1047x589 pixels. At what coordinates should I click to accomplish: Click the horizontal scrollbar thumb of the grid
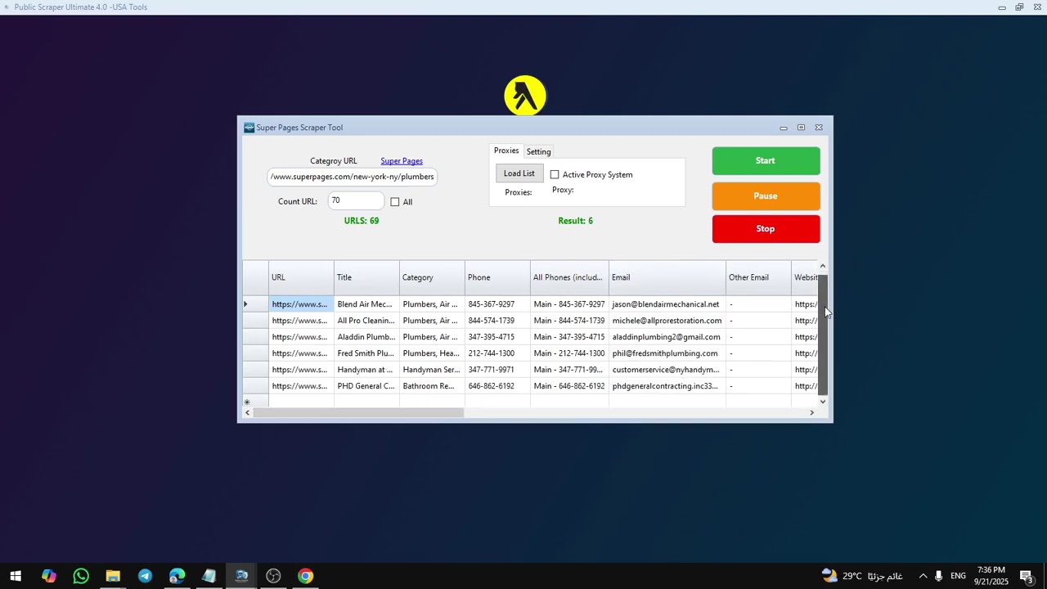tap(358, 412)
